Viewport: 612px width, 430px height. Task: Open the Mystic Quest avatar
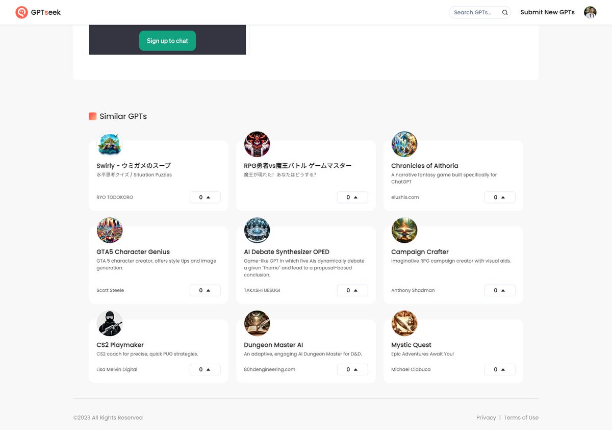(x=404, y=323)
